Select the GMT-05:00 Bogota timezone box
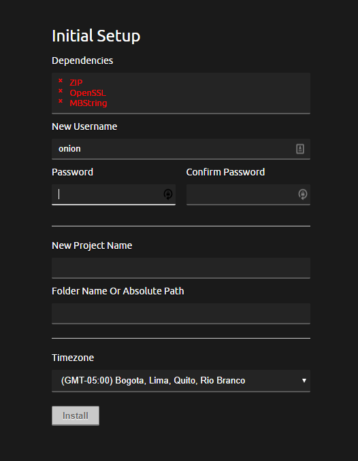This screenshot has height=461, width=358. [x=181, y=381]
